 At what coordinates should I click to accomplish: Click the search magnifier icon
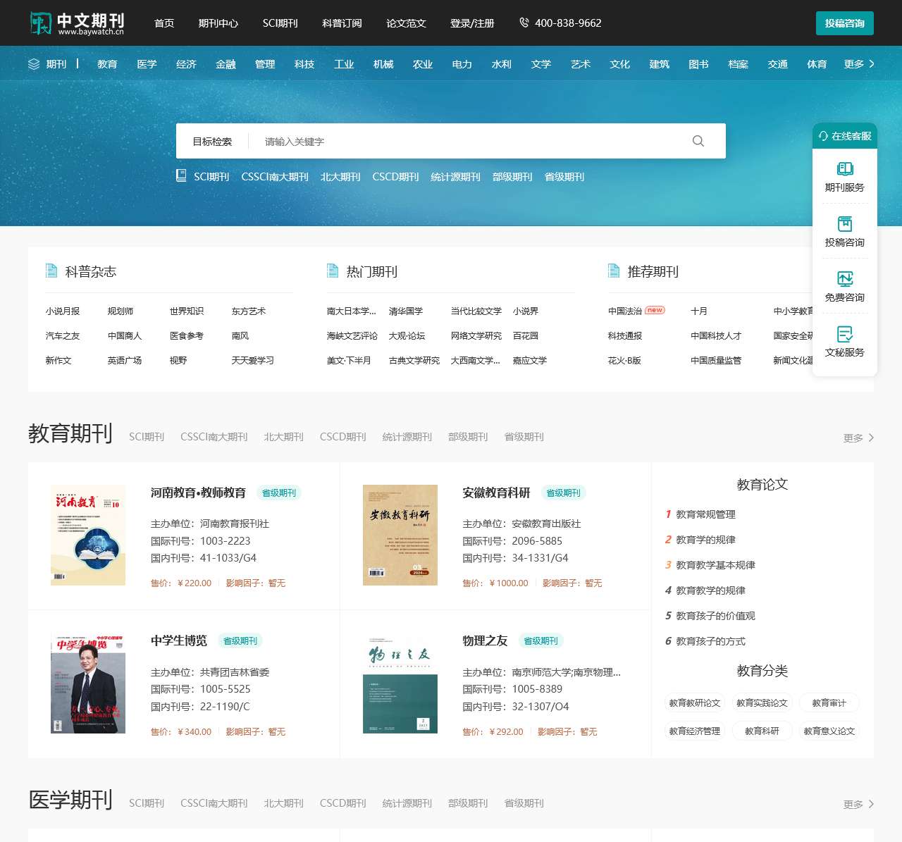[698, 141]
